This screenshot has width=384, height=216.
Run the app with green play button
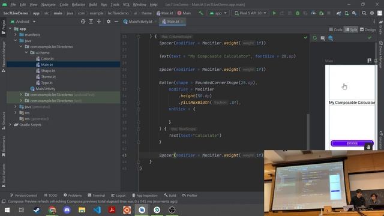point(274,13)
